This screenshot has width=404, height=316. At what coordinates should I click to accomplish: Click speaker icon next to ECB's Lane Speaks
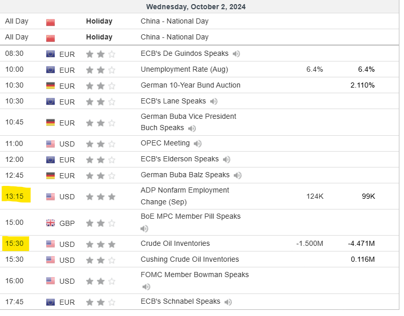[x=213, y=101]
